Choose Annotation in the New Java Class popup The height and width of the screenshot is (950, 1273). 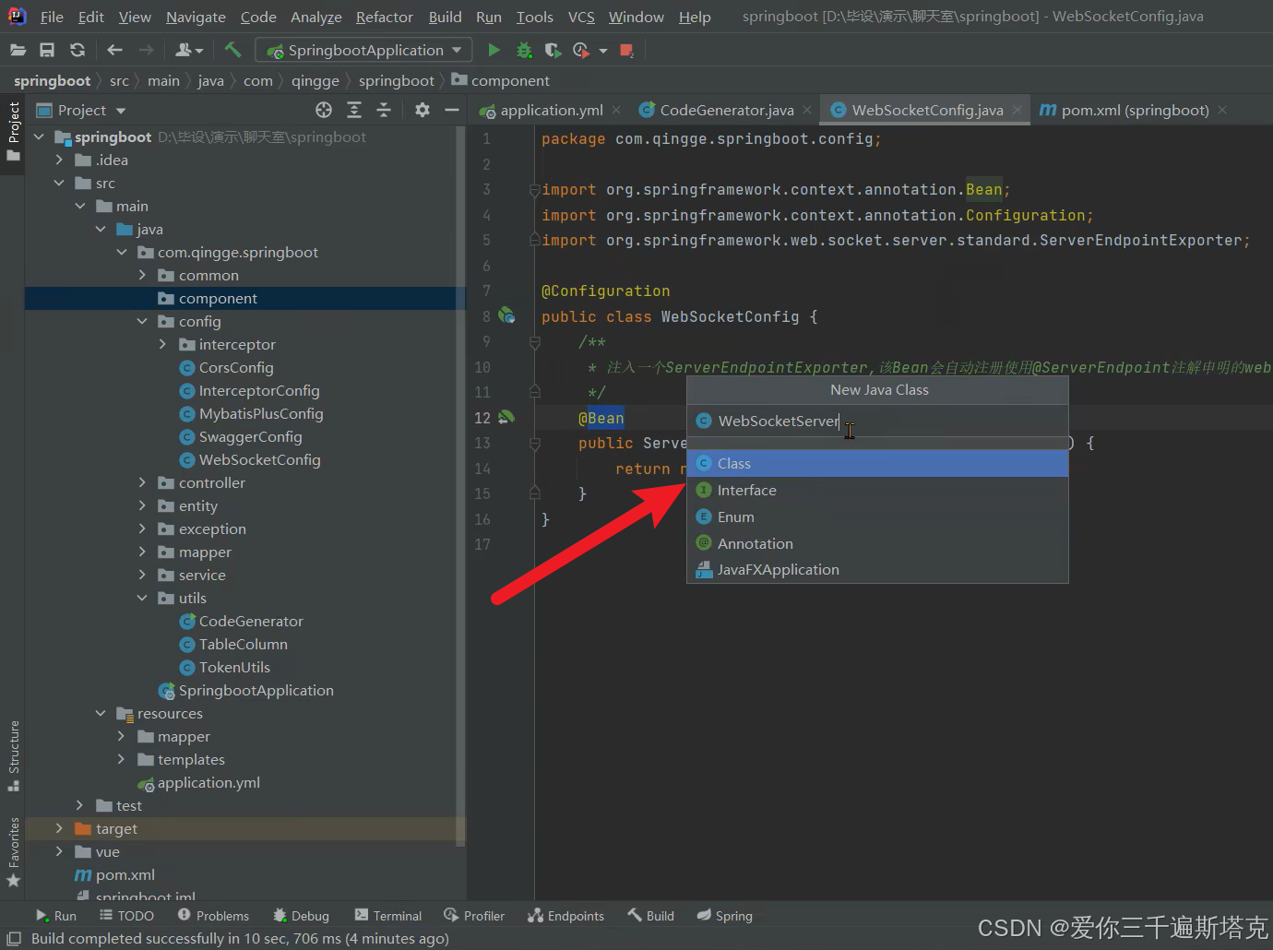[x=753, y=543]
